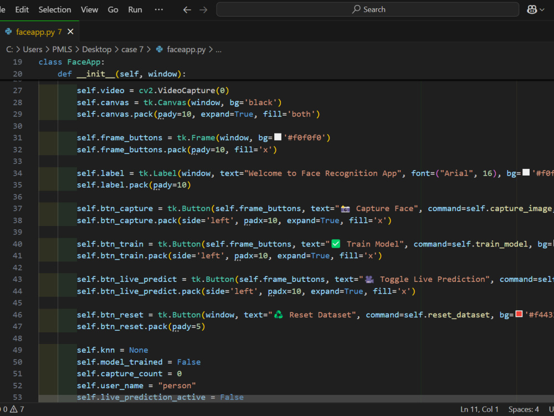Click line number 27 in the gutter
554x416 pixels.
pos(17,90)
